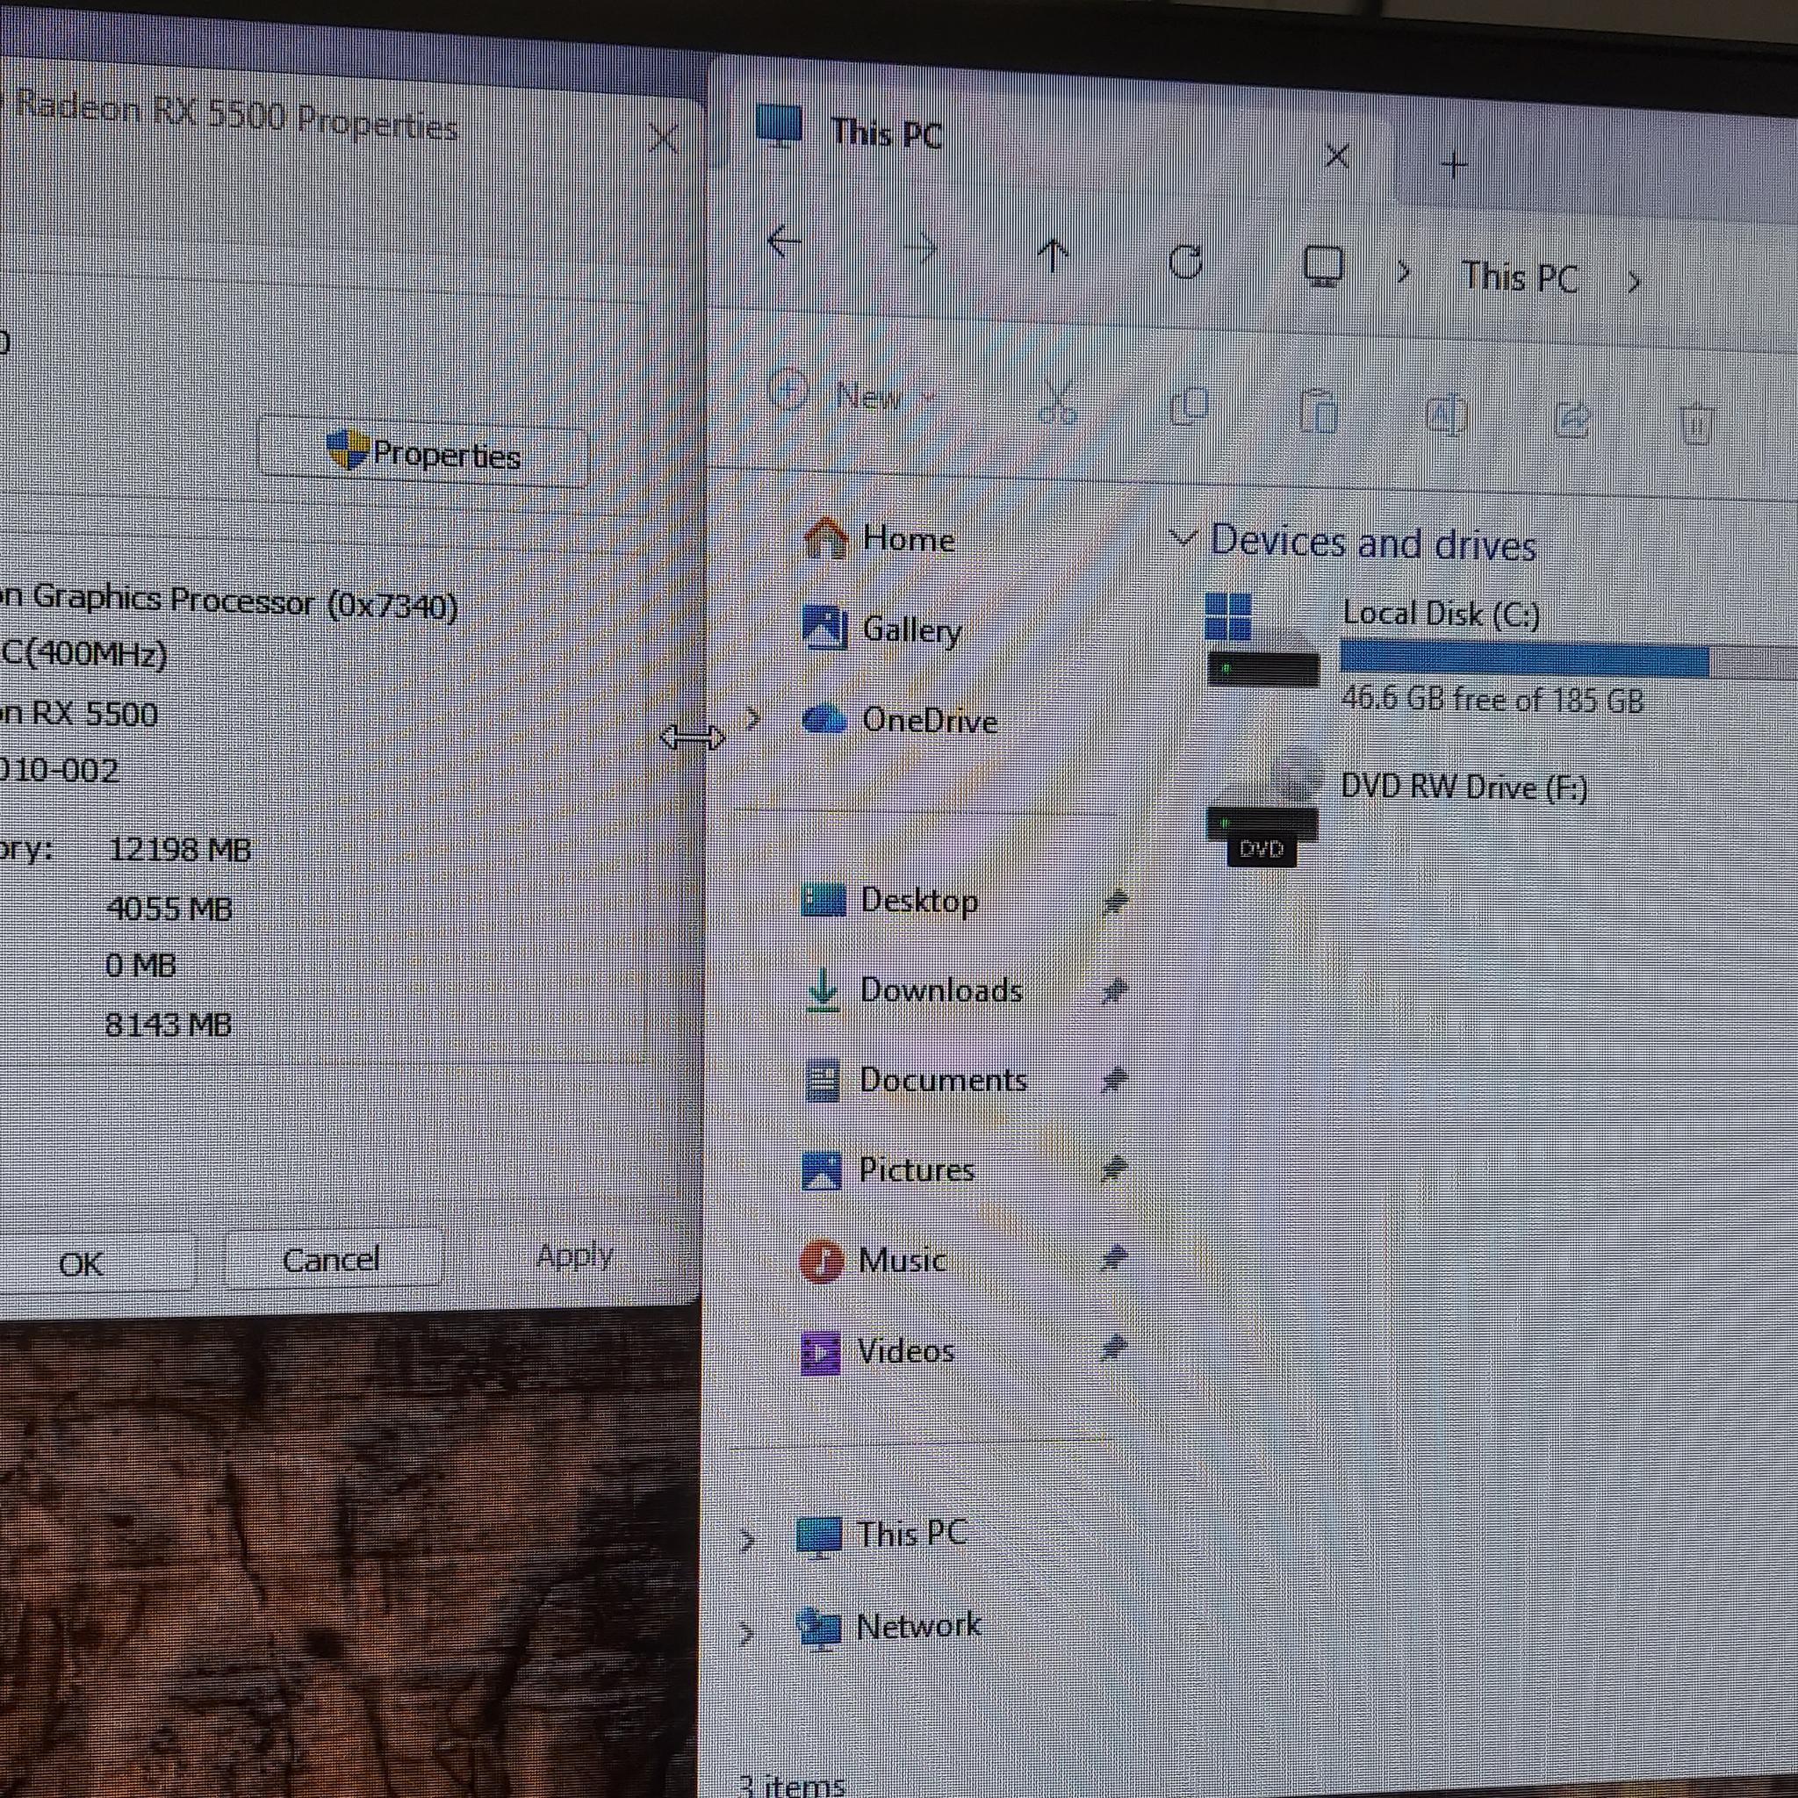Open a new tab with plus button
Viewport: 1798px width, 1798px height.
[1454, 166]
